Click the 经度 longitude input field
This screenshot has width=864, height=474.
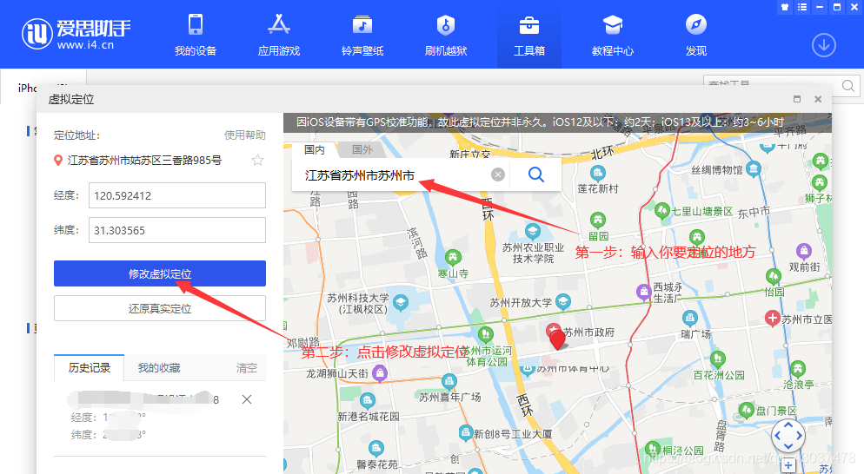pyautogui.click(x=176, y=195)
